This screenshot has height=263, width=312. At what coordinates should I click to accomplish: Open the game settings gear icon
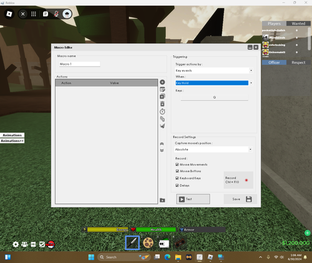(16, 244)
